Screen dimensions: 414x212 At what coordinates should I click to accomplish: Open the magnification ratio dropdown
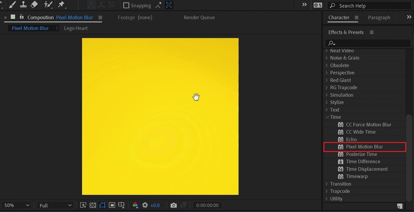point(16,205)
